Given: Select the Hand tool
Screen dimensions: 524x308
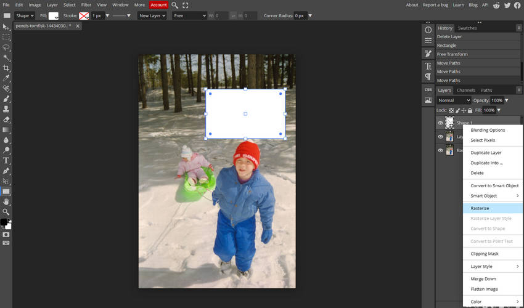Looking at the screenshot, I should tap(6, 202).
